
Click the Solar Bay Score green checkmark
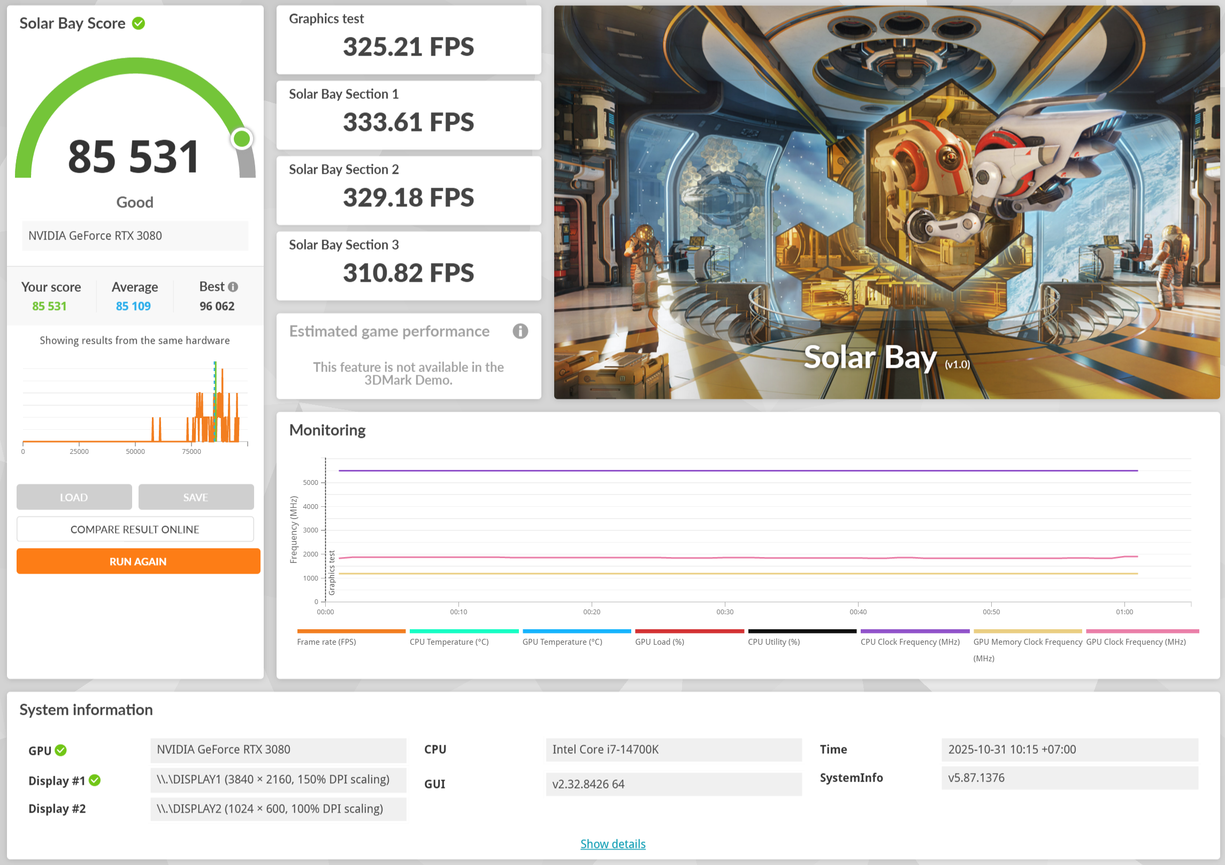coord(139,24)
